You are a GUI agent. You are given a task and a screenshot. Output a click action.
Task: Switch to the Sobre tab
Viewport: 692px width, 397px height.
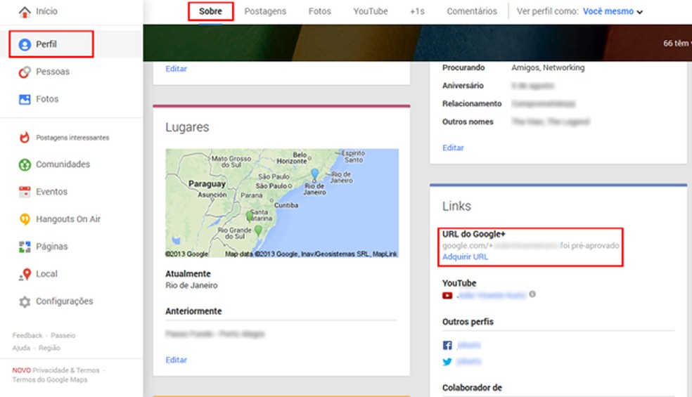(210, 11)
